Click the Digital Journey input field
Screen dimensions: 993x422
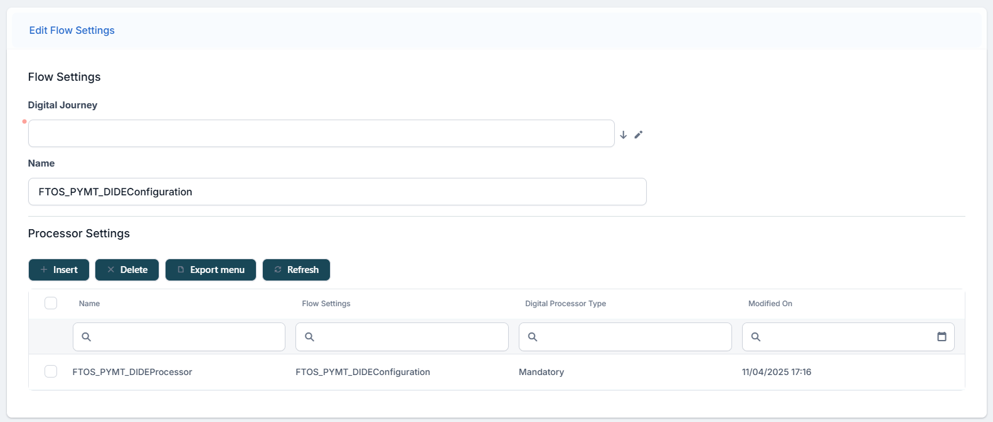tap(321, 133)
